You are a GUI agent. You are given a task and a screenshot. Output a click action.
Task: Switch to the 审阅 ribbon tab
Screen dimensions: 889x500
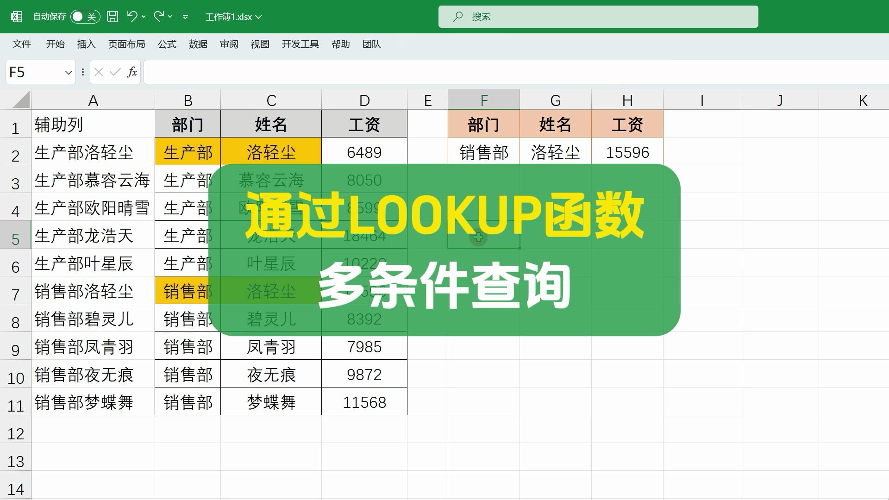(x=229, y=44)
